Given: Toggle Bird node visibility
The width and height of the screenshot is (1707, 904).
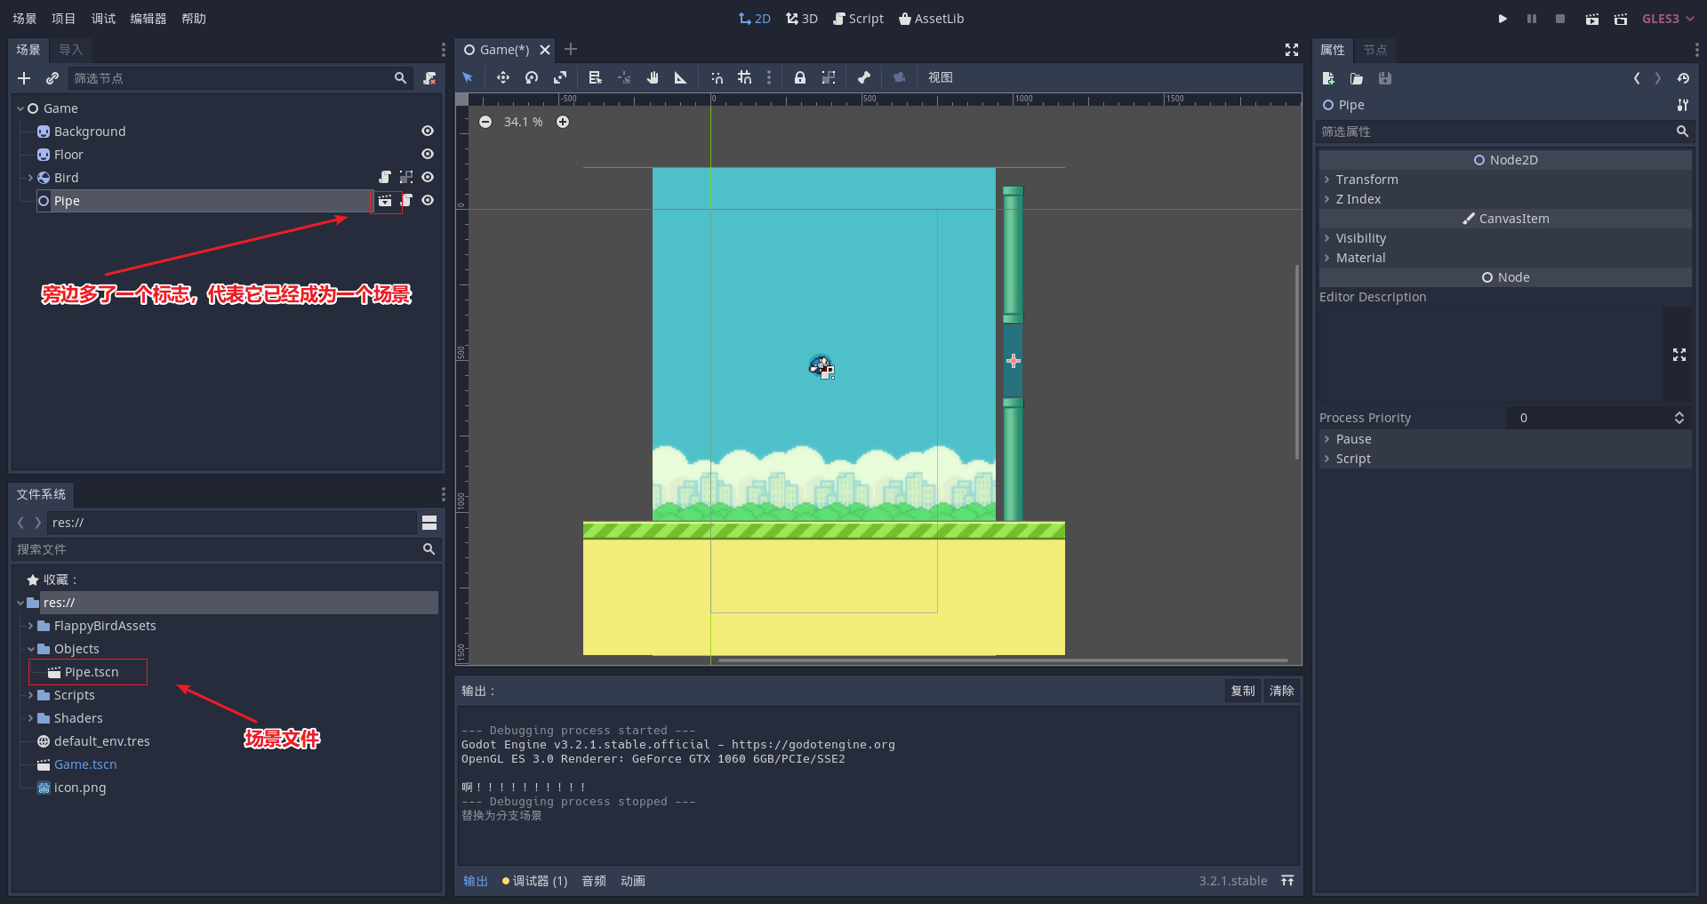Looking at the screenshot, I should click(x=428, y=178).
